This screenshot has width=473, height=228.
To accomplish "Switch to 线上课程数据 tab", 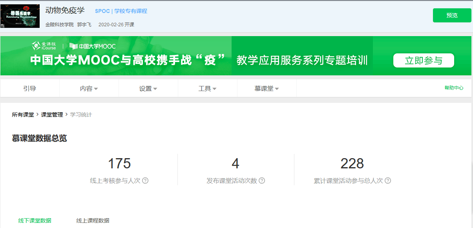I will 93,221.
